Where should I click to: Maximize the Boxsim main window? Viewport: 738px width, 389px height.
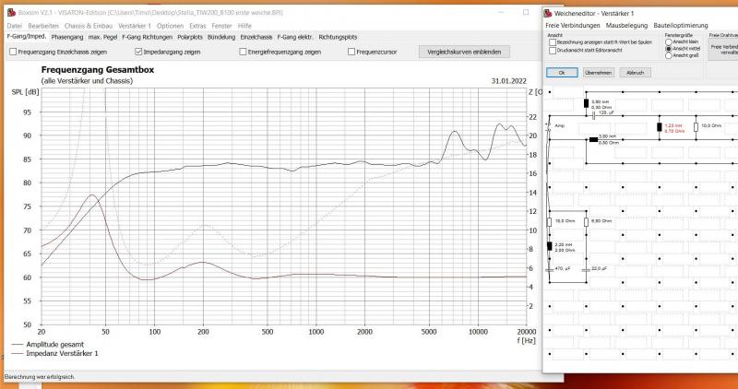(x=526, y=12)
